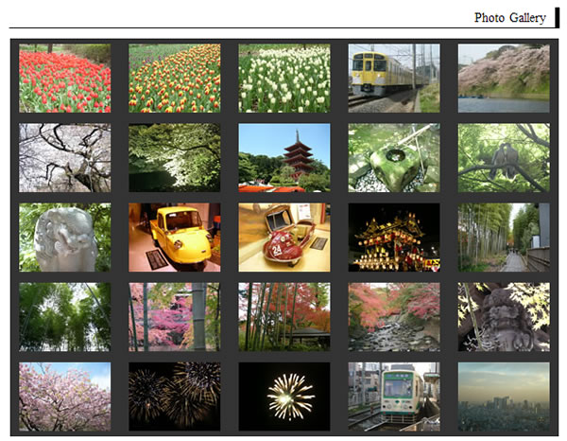
Task: View the yellow commuter train photo
Action: (x=393, y=79)
